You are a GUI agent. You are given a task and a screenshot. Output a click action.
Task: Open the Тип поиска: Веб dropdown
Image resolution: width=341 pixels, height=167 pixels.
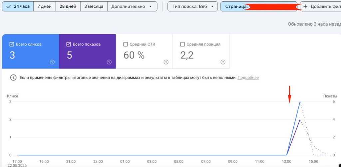click(x=192, y=7)
